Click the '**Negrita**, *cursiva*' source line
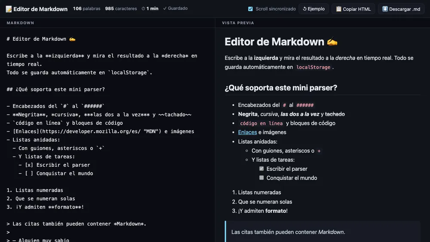This screenshot has width=430, height=242. [99, 115]
